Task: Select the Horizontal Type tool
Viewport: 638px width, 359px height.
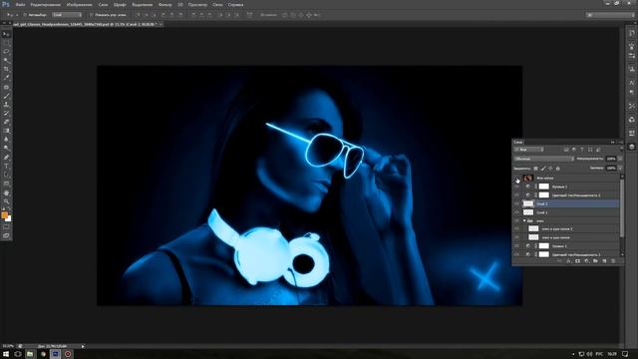Action: coord(6,167)
